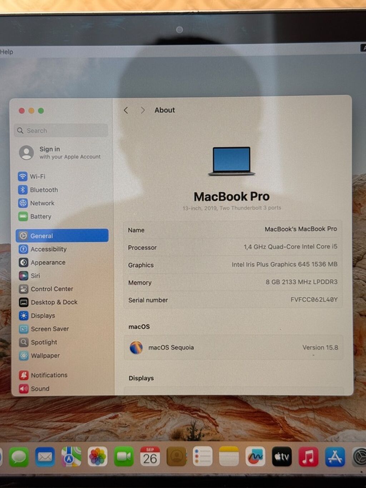Open Network settings pane
Image resolution: width=366 pixels, height=488 pixels.
[x=37, y=203]
